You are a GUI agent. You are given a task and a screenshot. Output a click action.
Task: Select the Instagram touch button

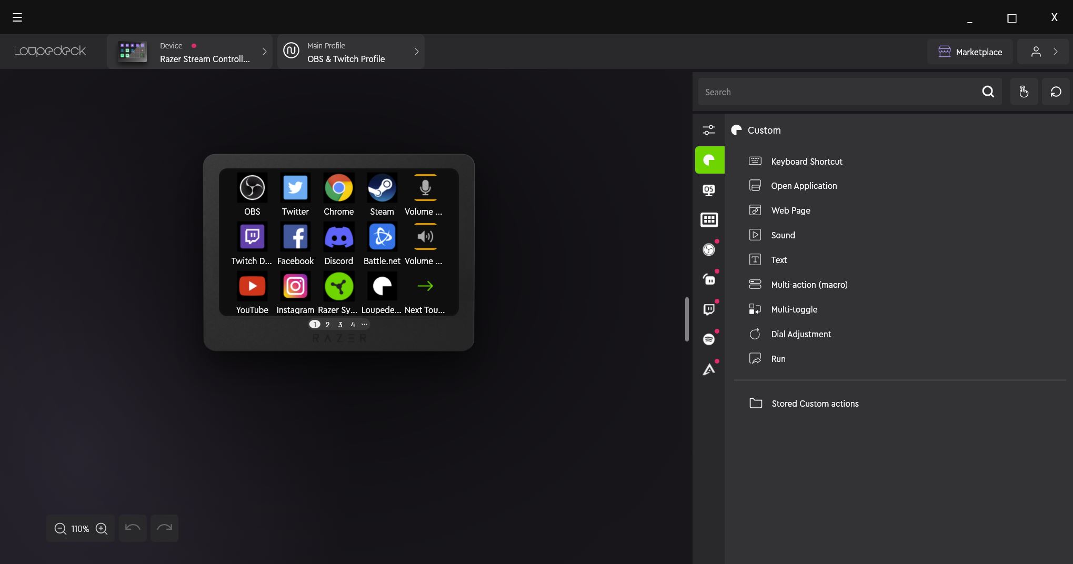(295, 286)
